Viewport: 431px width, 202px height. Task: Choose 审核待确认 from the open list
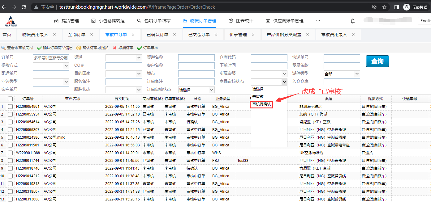pos(261,104)
